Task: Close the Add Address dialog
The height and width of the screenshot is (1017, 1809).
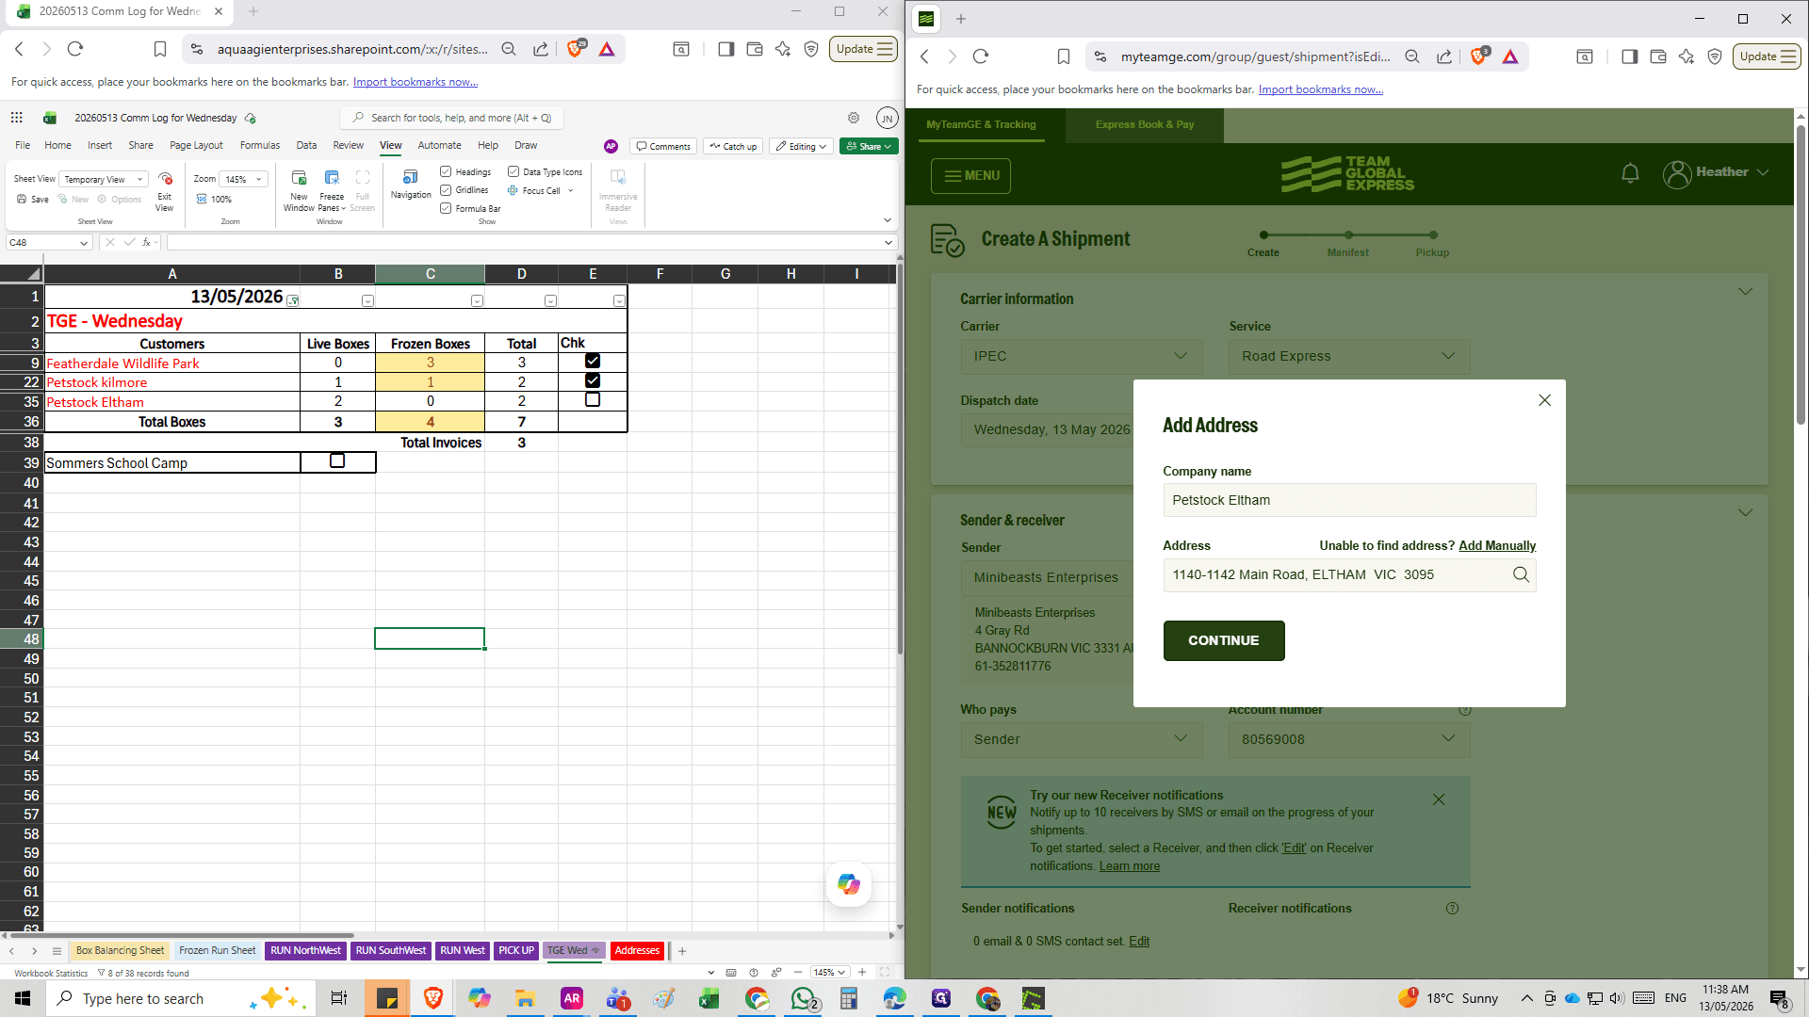Action: click(x=1544, y=400)
